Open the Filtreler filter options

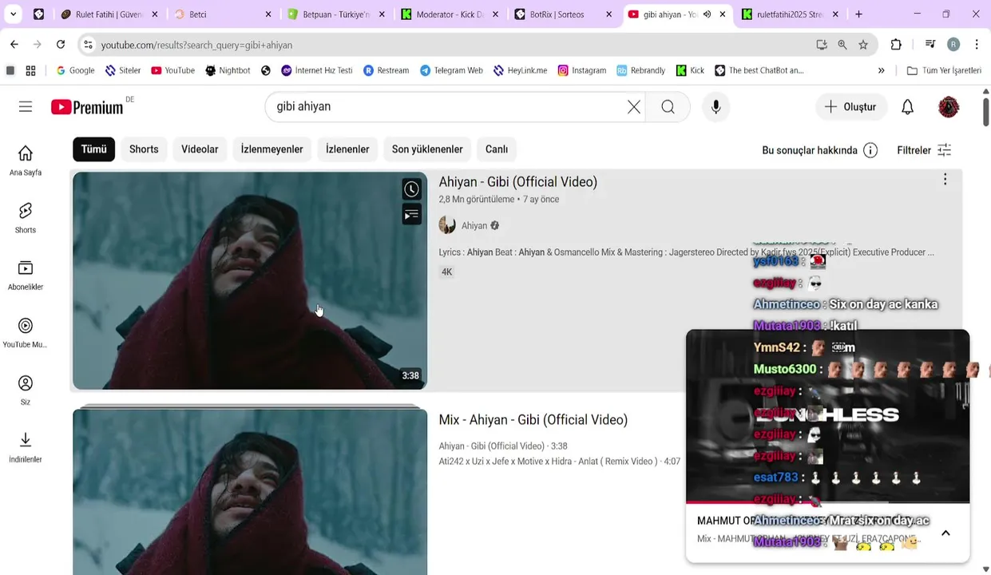(924, 150)
